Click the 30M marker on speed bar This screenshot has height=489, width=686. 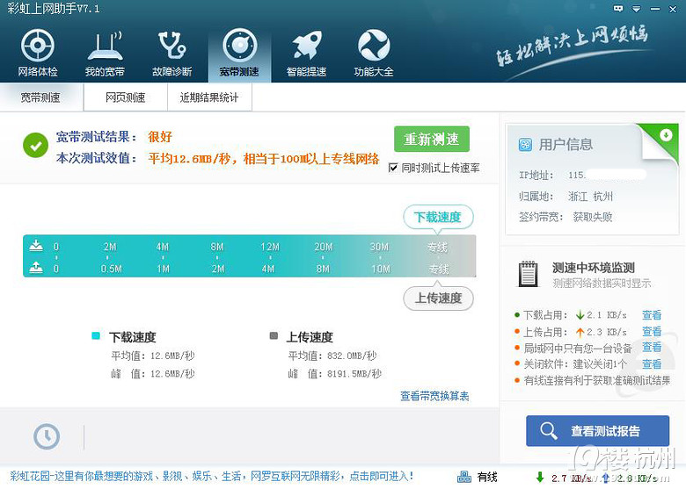tap(379, 247)
